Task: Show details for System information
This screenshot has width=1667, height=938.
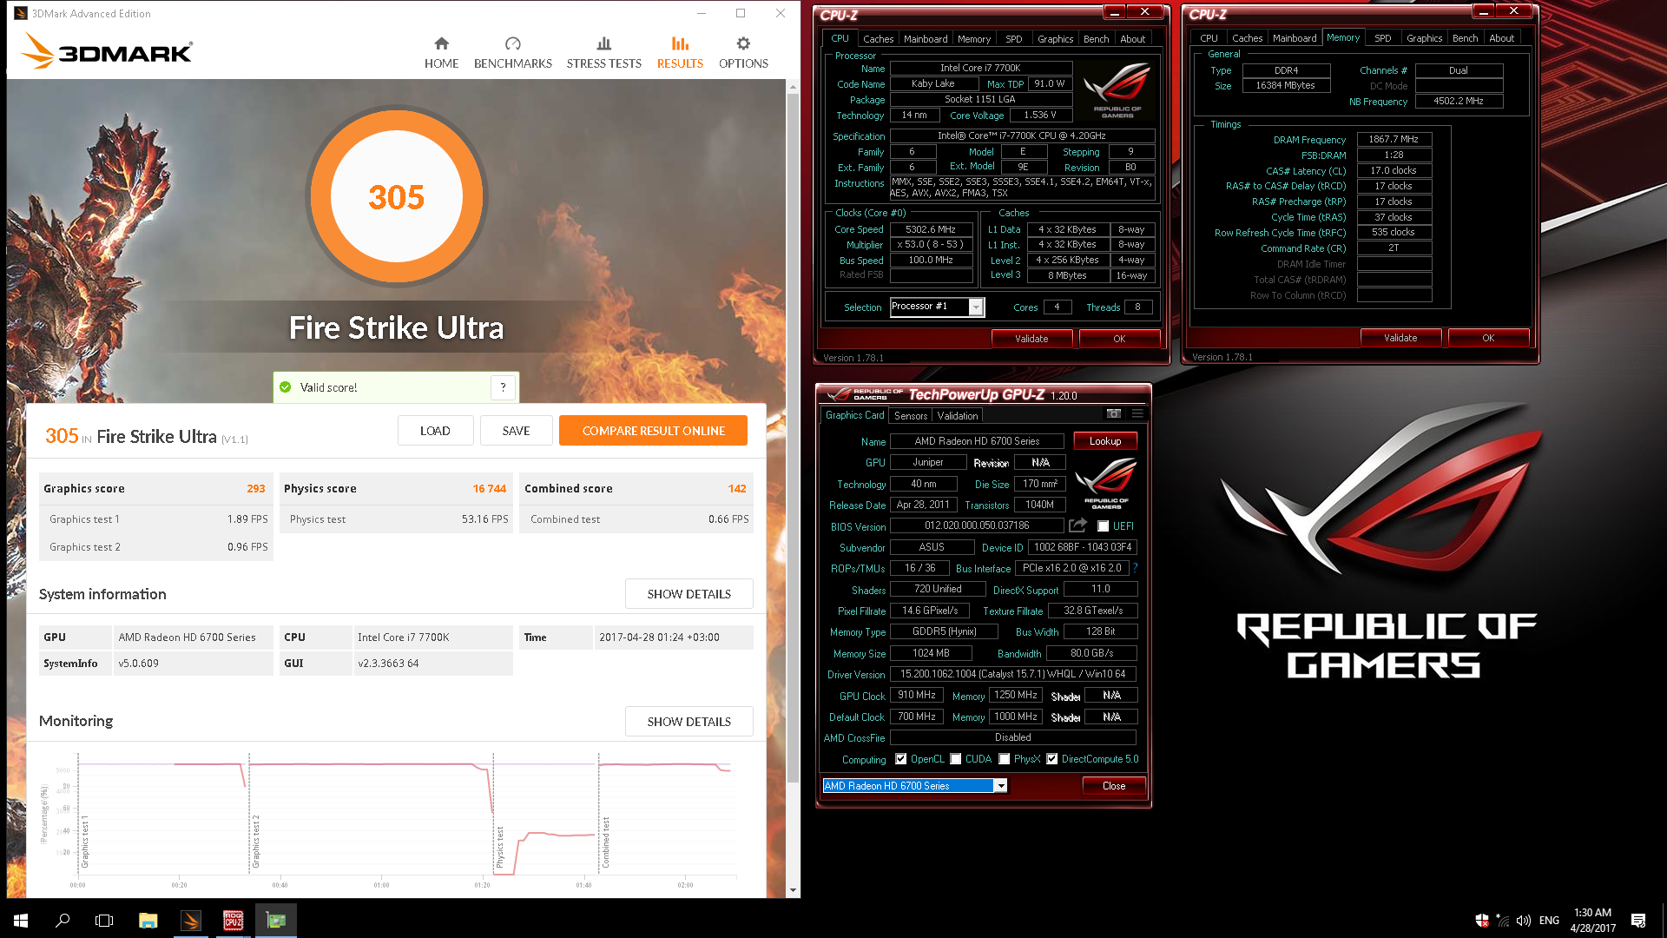Action: point(689,594)
